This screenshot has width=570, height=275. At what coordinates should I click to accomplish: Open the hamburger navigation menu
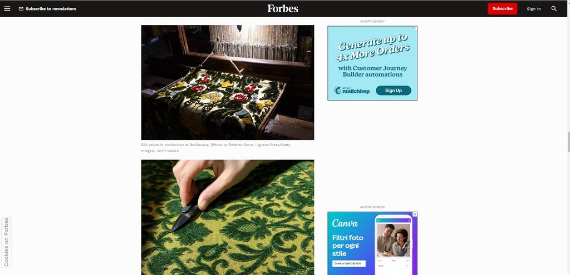7,9
